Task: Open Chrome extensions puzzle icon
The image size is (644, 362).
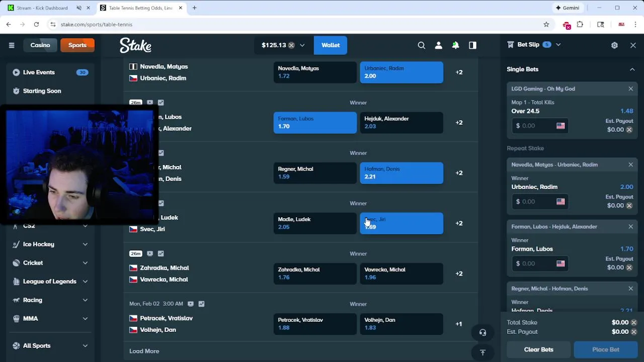Action: tap(580, 24)
